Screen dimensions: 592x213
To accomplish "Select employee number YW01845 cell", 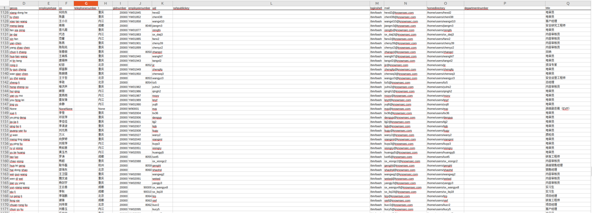I will click(x=135, y=13).
